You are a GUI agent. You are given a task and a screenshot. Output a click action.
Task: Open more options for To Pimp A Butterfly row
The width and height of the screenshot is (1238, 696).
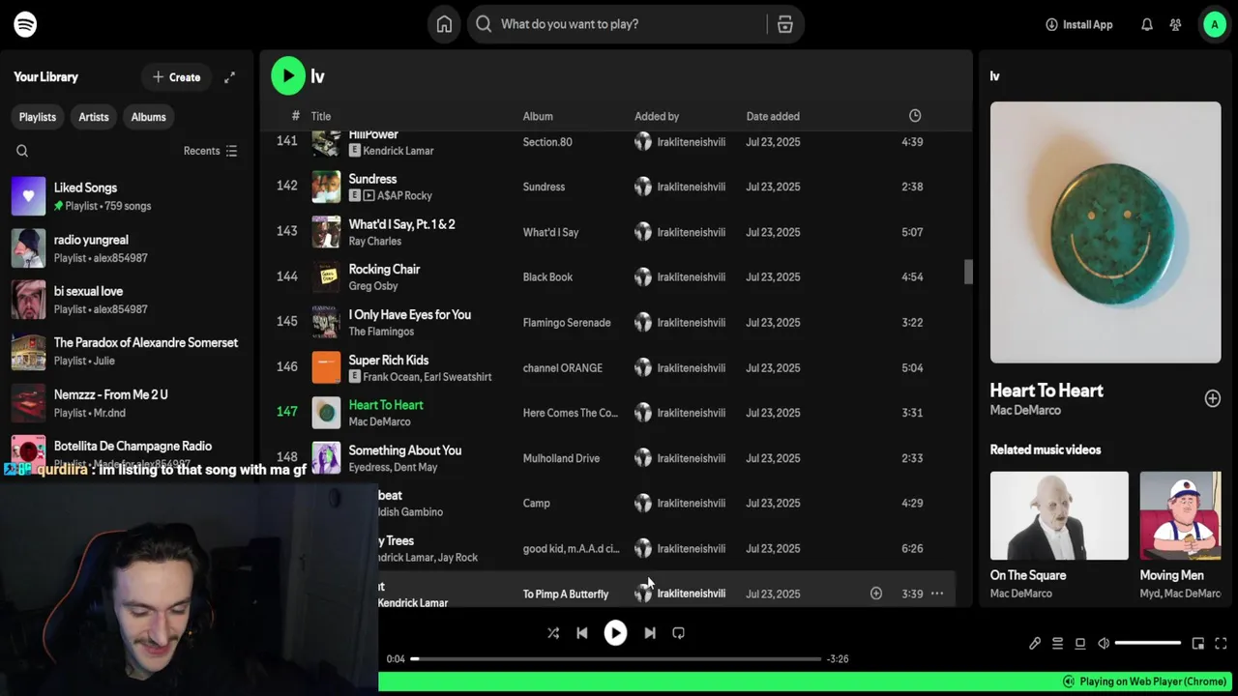[936, 594]
